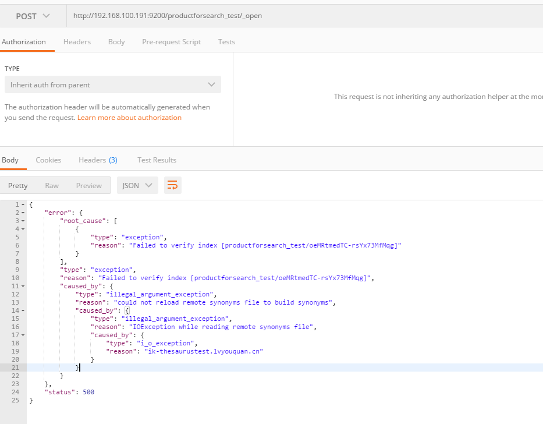The image size is (543, 424).
Task: Click "illegal_argument_exception" value on line 15
Action: [175, 319]
